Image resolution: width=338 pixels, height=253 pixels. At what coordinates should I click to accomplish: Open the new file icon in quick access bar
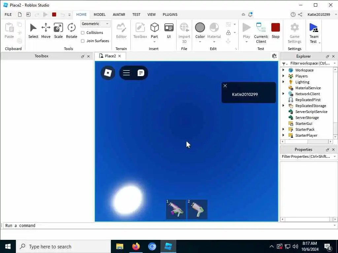click(19, 14)
